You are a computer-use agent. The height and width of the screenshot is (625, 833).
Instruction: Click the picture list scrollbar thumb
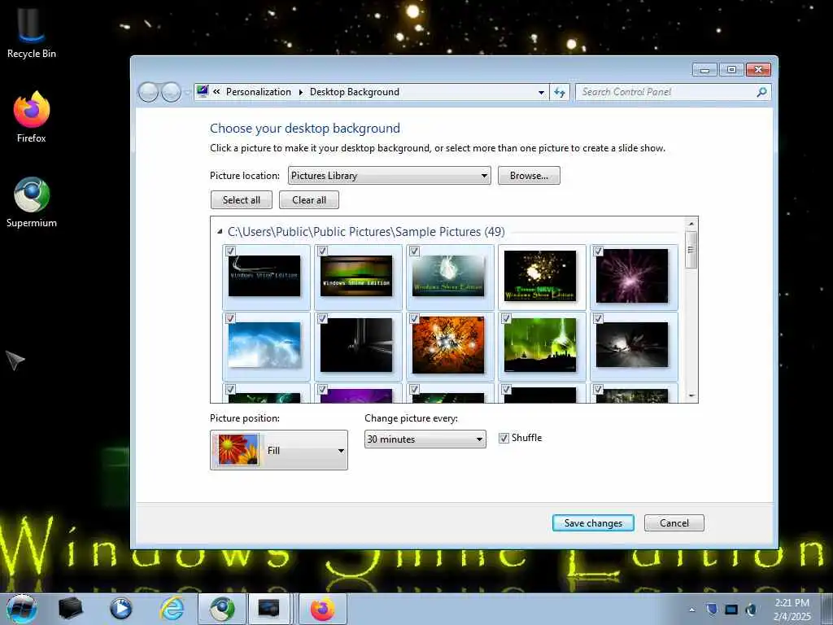click(691, 250)
